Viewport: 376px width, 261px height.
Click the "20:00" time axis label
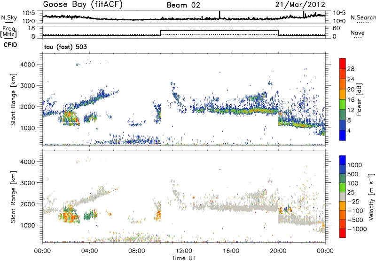coord(278,251)
